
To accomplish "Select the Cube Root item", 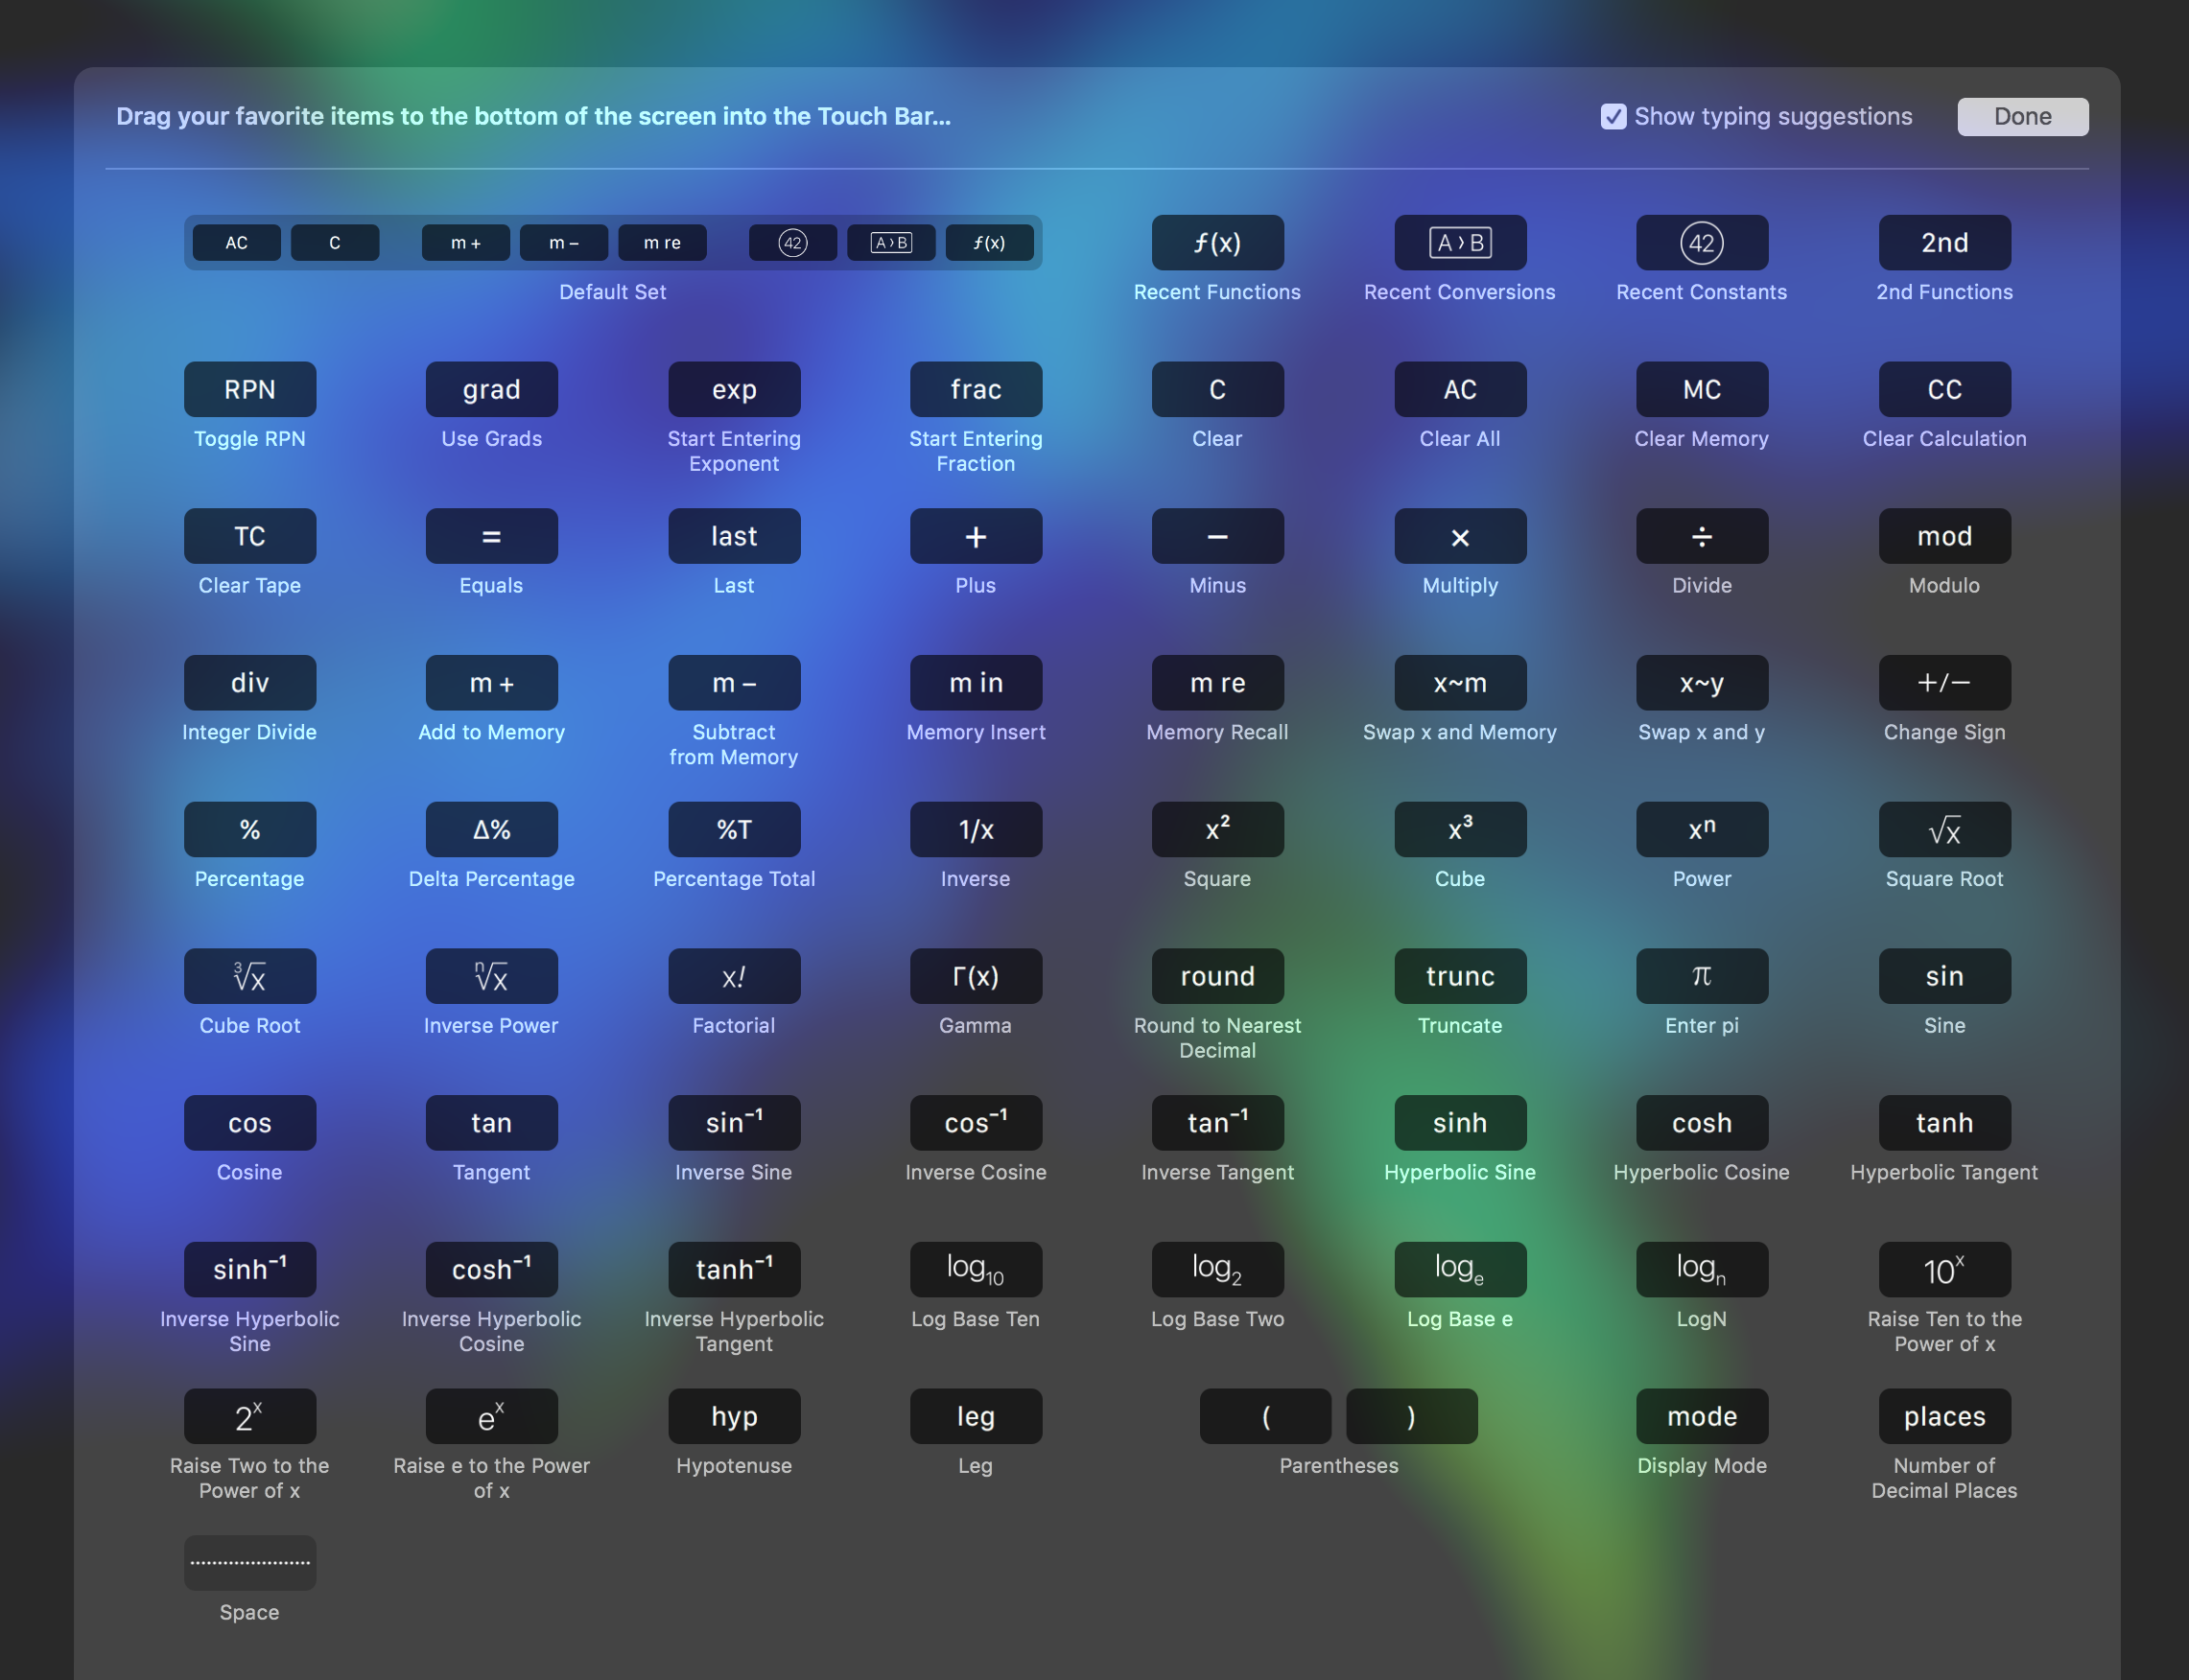I will click(249, 976).
